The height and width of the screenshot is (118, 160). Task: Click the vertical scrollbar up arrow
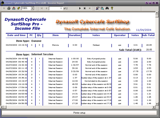tap(157, 13)
